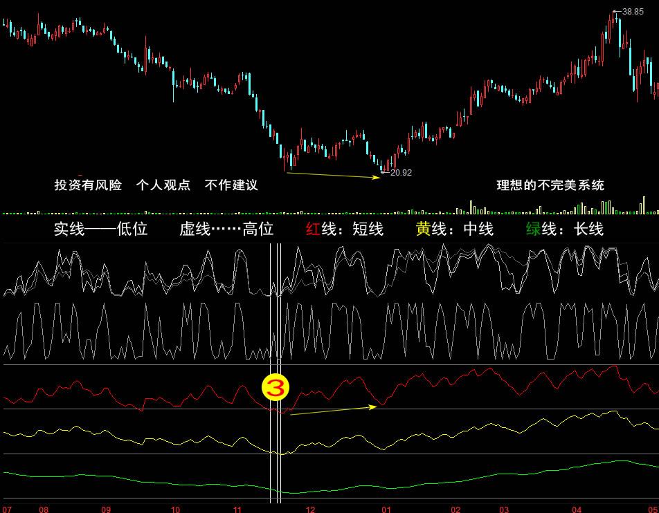Select the 实线——低位 legend text
This screenshot has height=513, width=659.
tap(101, 230)
